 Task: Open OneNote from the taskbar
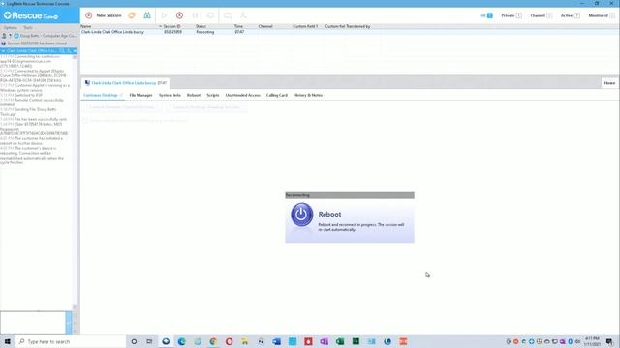click(x=324, y=341)
